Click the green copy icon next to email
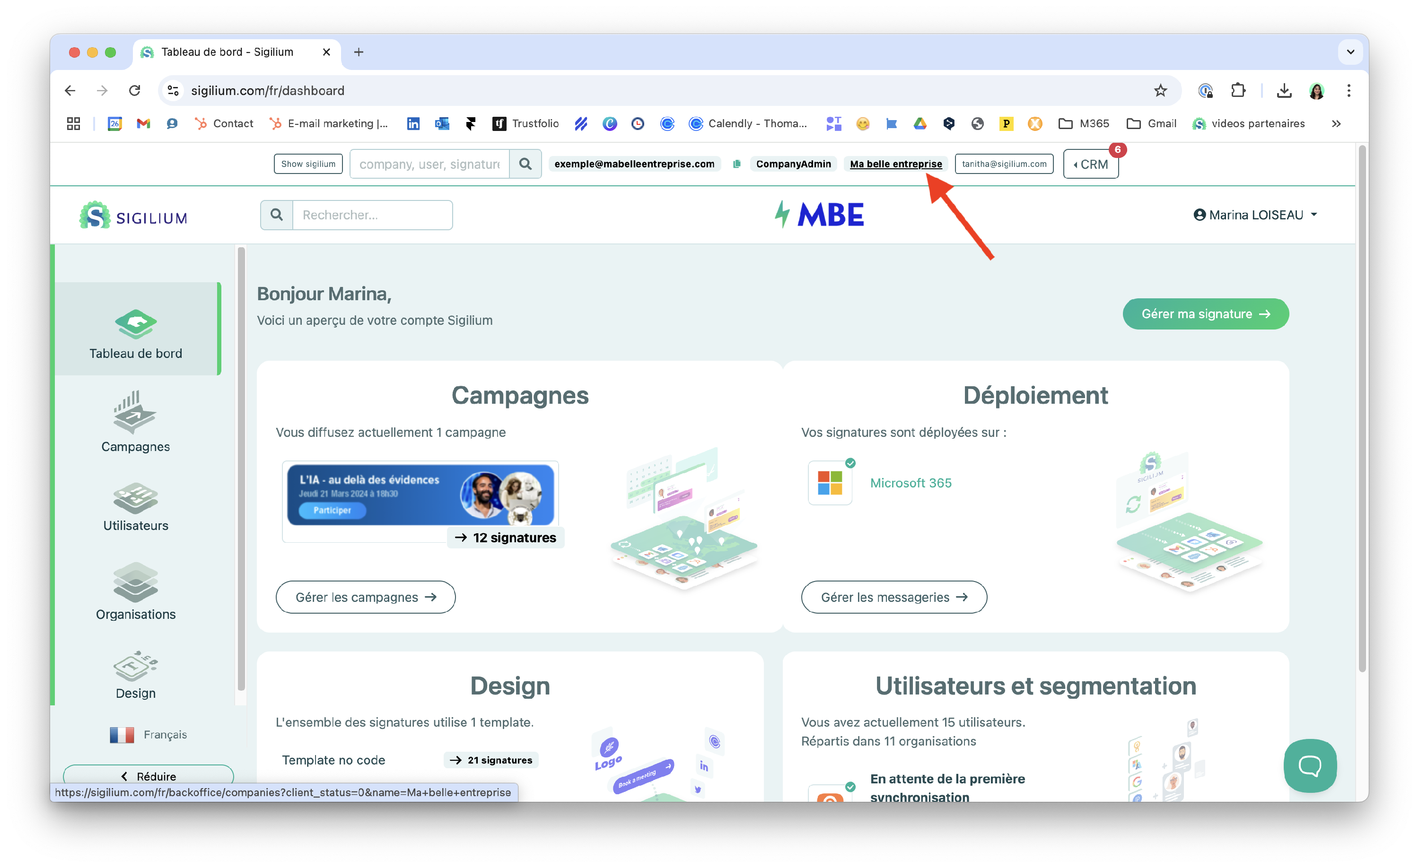Viewport: 1419px width, 868px height. (736, 164)
